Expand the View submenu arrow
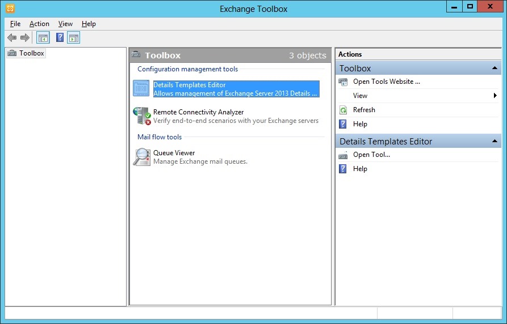 [x=495, y=96]
